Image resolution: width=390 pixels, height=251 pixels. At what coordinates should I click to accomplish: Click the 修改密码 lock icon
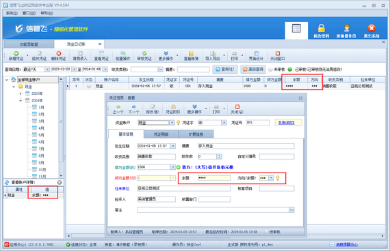tap(322, 28)
